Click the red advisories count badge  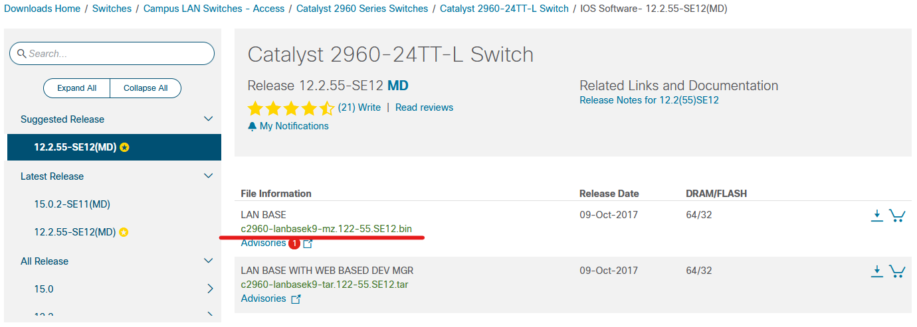click(294, 243)
